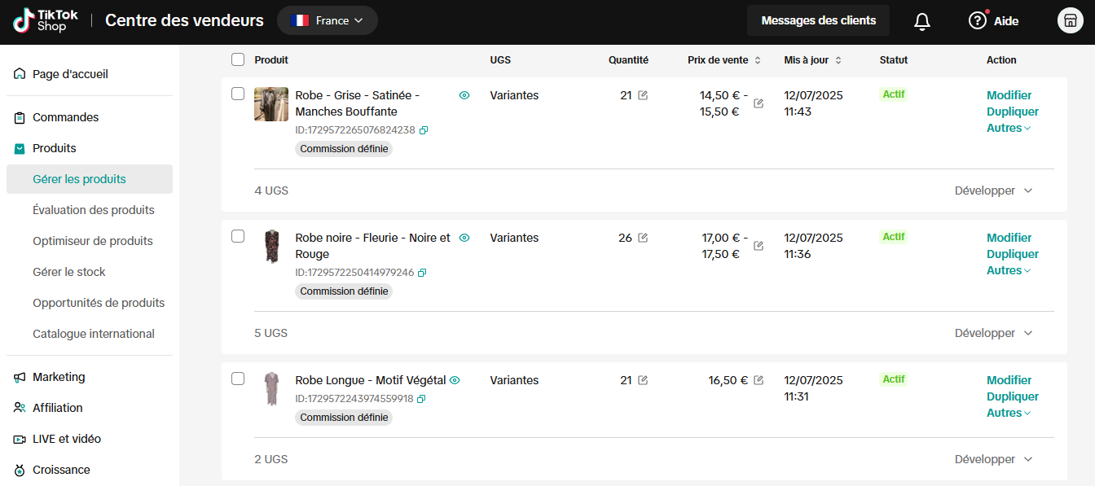Sort by Mis à jour column
1095x486 pixels.
pos(838,60)
